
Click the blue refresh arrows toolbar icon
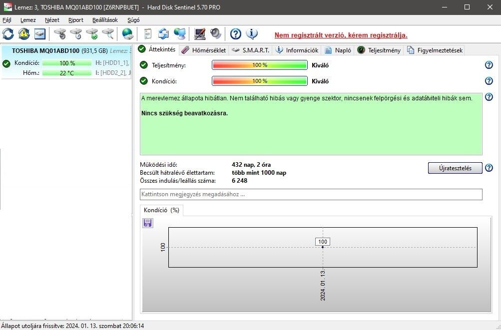coord(8,34)
